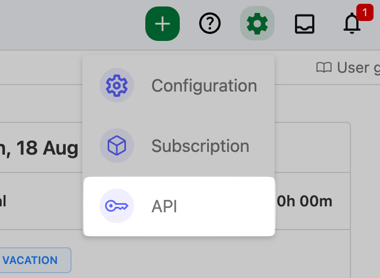The height and width of the screenshot is (278, 380).
Task: Collapse the settings gear dropdown
Action: [x=257, y=24]
